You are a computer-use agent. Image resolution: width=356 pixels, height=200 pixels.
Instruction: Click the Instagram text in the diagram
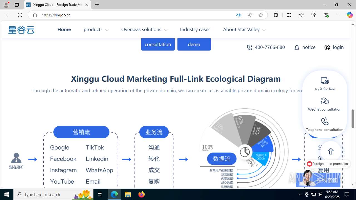(x=63, y=170)
